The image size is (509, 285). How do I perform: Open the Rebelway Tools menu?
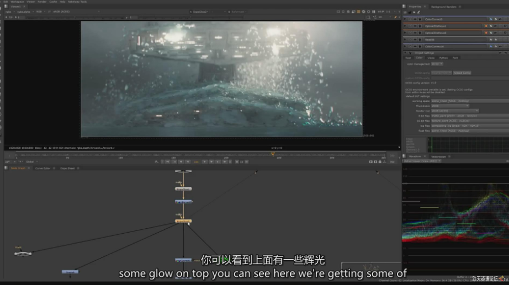point(77,2)
